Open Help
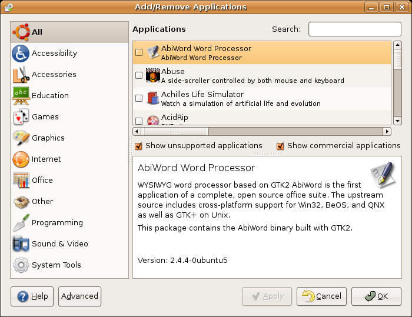The image size is (412, 317). (32, 296)
